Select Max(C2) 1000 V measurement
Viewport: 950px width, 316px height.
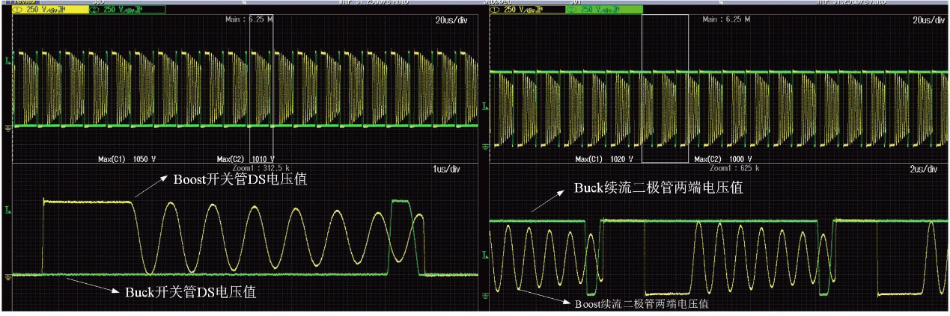tap(723, 159)
